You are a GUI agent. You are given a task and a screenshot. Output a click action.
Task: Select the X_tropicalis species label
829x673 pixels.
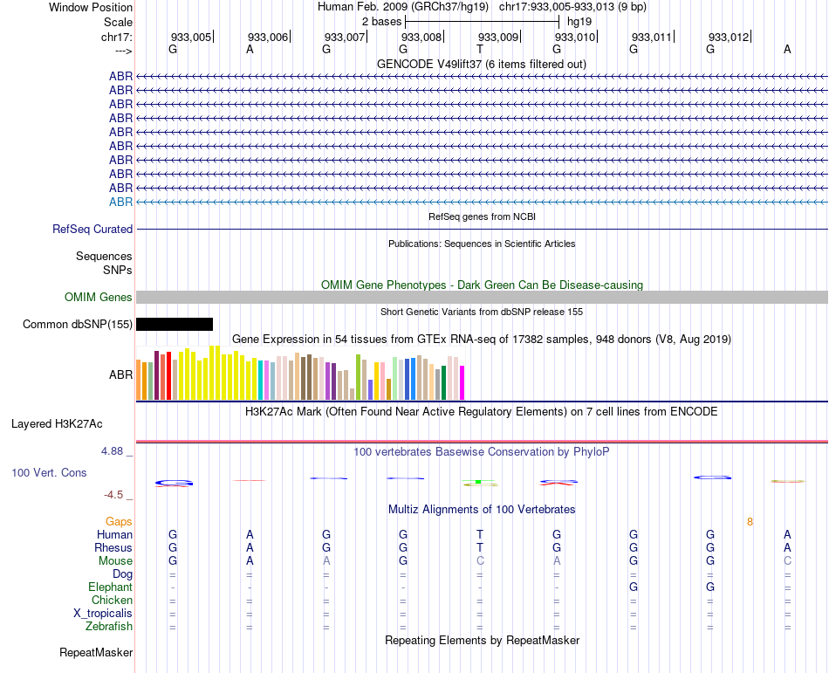(x=103, y=614)
